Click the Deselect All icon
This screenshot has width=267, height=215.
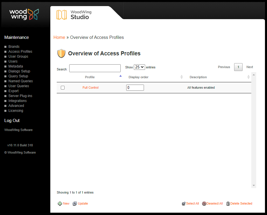click(x=204, y=204)
